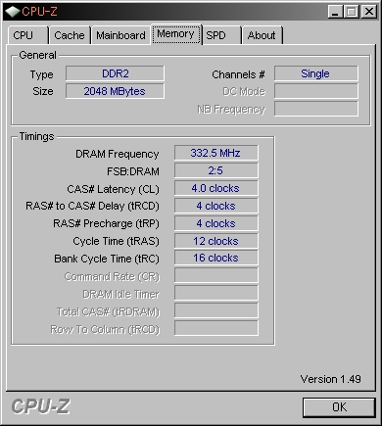This screenshot has width=382, height=426.
Task: Click the RAS# Precharge (tRP) label
Action: pos(106,223)
